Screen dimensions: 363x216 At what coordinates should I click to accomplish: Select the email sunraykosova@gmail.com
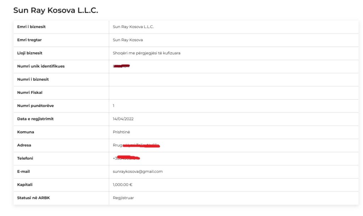point(138,171)
